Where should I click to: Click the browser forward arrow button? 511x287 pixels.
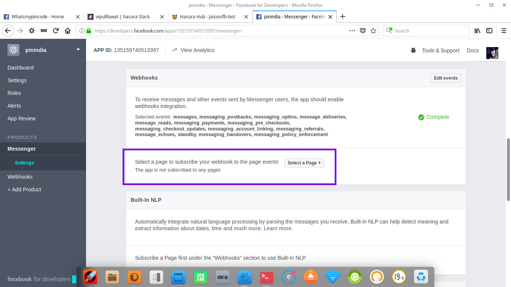coord(20,31)
